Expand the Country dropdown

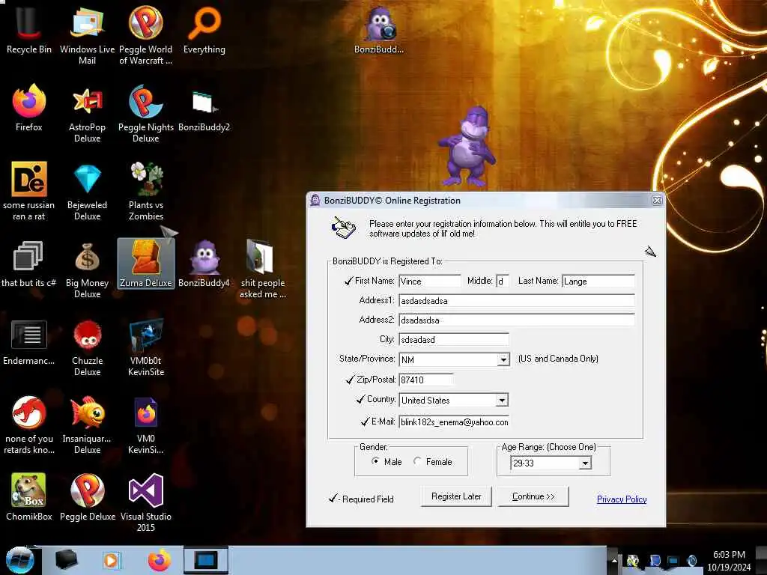click(502, 401)
